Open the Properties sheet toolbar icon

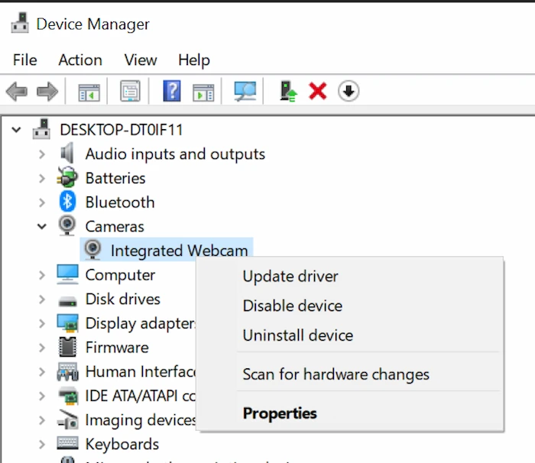[130, 91]
